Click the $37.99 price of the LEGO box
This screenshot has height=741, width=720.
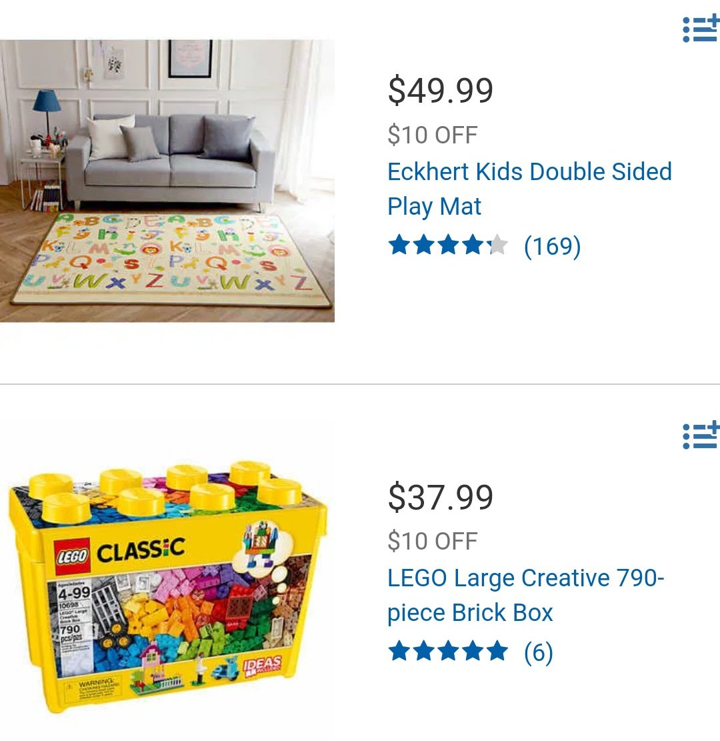440,497
